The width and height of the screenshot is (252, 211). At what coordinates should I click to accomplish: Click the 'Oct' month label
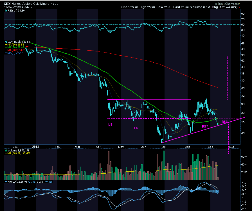point(231,147)
